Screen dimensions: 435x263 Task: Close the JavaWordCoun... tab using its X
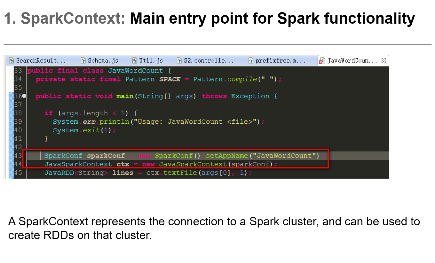(384, 60)
